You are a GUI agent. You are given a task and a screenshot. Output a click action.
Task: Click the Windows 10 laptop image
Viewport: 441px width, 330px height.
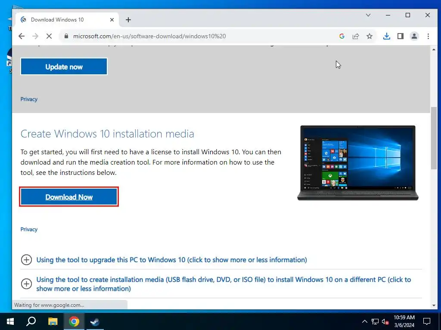[358, 163]
